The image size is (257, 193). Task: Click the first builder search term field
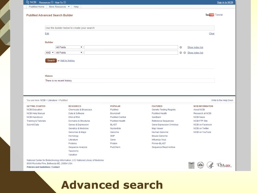pos(131,47)
